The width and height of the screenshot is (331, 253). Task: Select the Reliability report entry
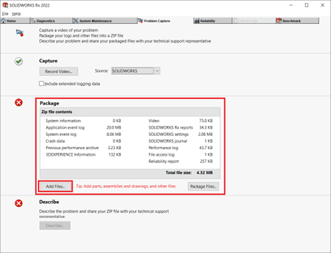click(x=180, y=161)
